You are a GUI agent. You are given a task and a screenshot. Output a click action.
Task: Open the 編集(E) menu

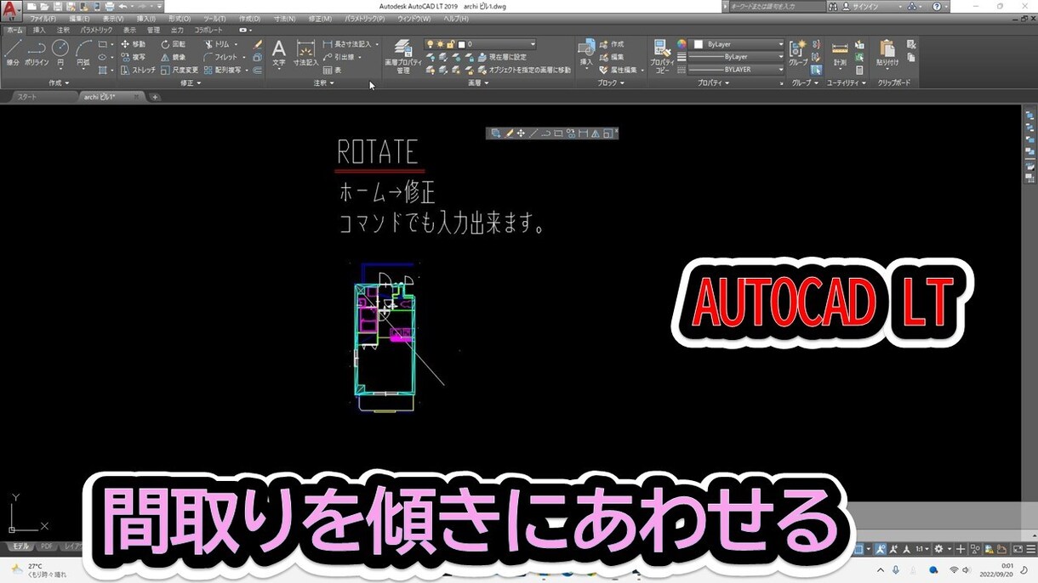pyautogui.click(x=79, y=18)
